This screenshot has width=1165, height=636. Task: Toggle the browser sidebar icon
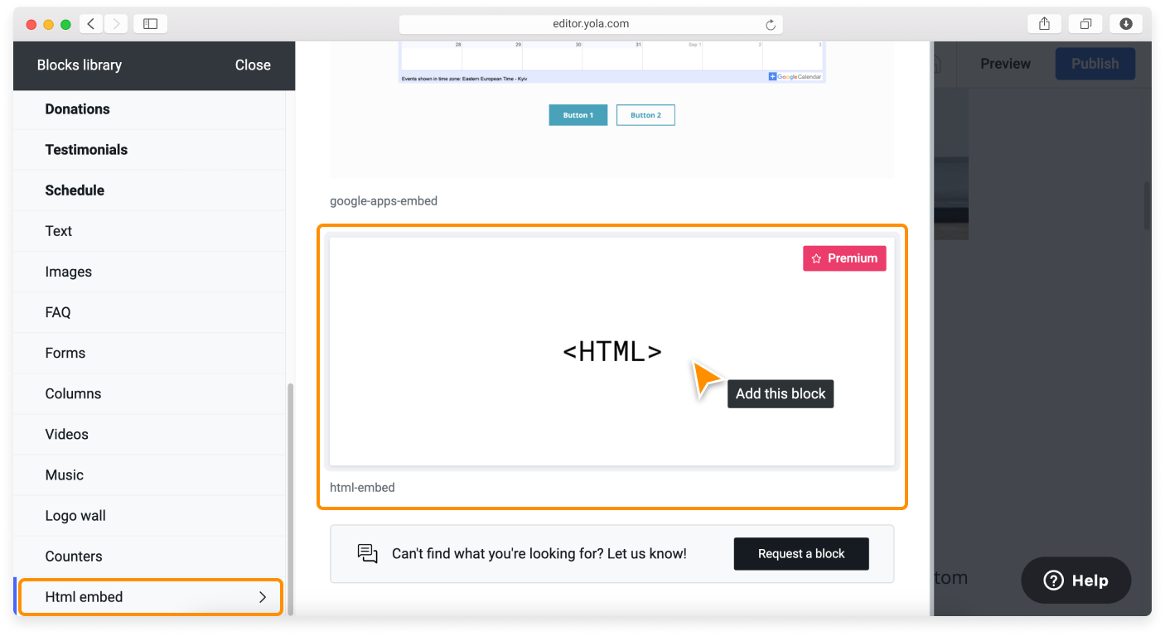coord(150,23)
